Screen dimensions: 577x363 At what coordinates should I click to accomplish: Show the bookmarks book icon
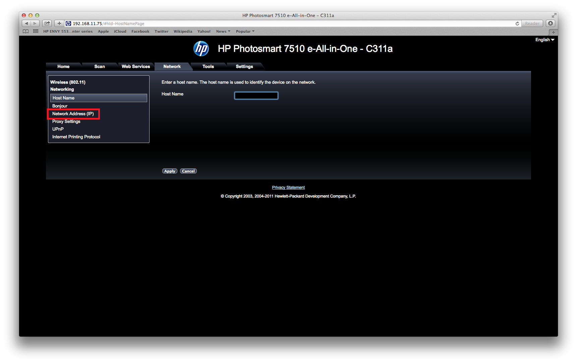pyautogui.click(x=26, y=31)
